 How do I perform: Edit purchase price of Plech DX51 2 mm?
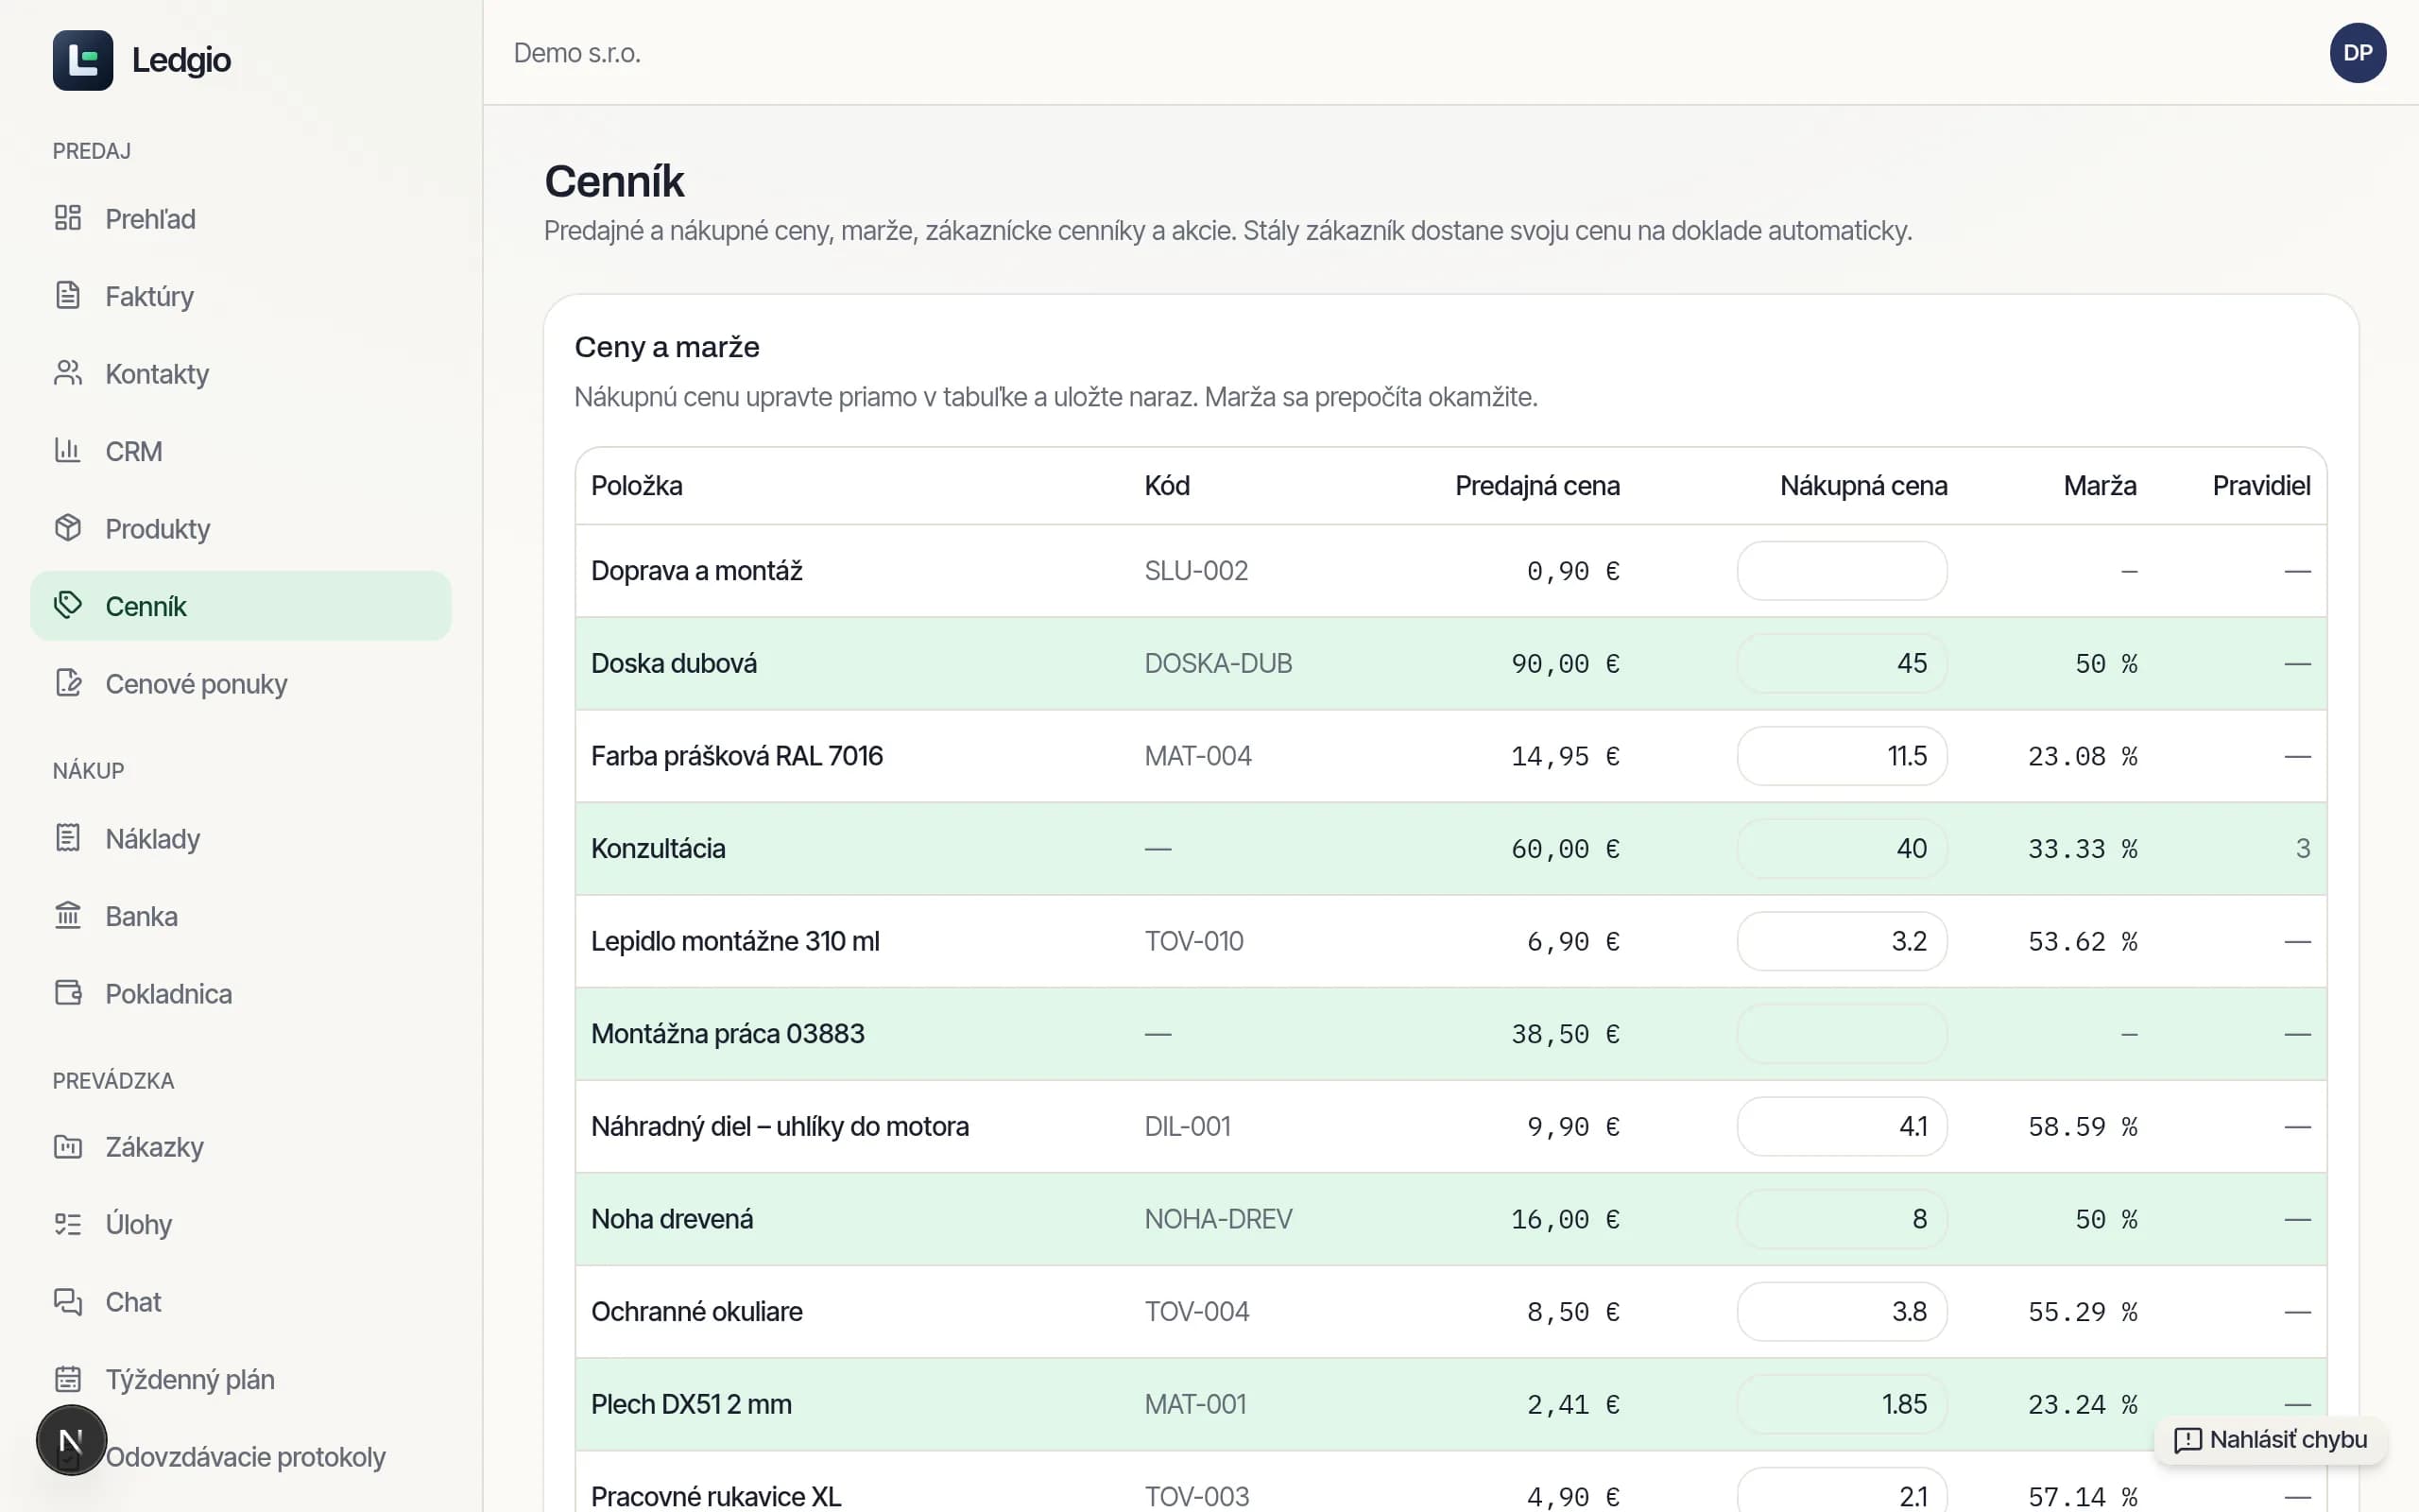click(x=1842, y=1404)
